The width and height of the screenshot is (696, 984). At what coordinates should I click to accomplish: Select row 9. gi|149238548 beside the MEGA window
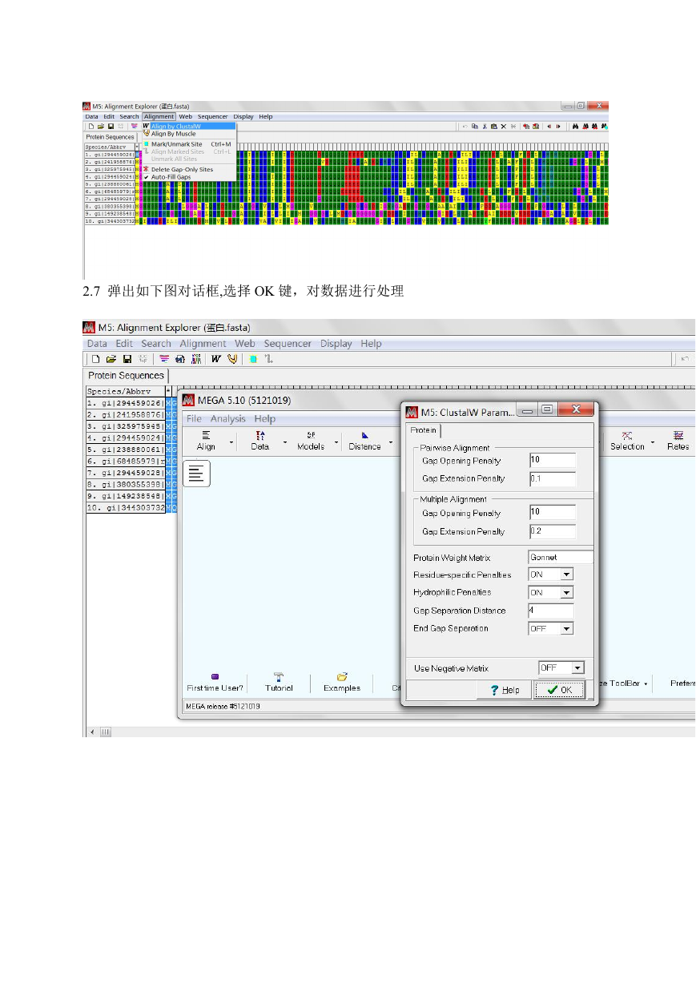pyautogui.click(x=126, y=496)
